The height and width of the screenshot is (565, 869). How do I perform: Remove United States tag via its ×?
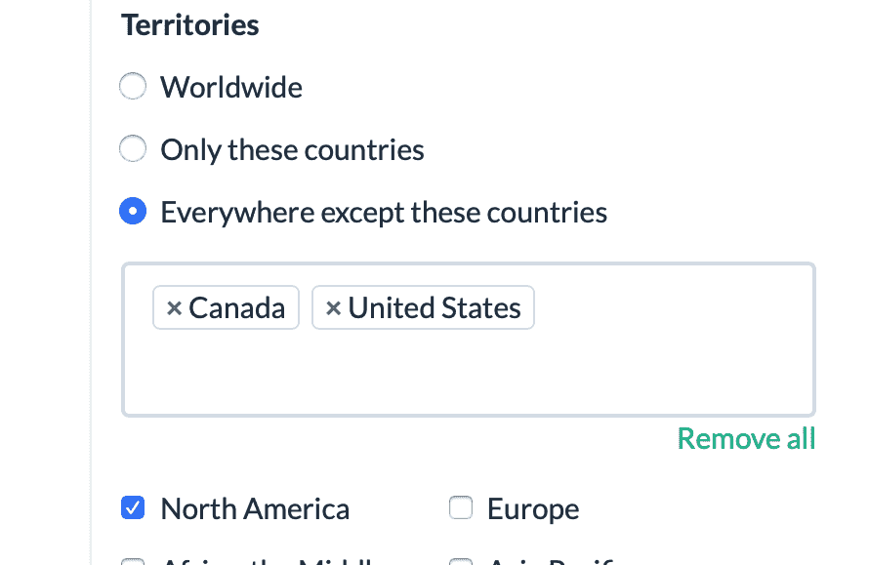pyautogui.click(x=333, y=308)
